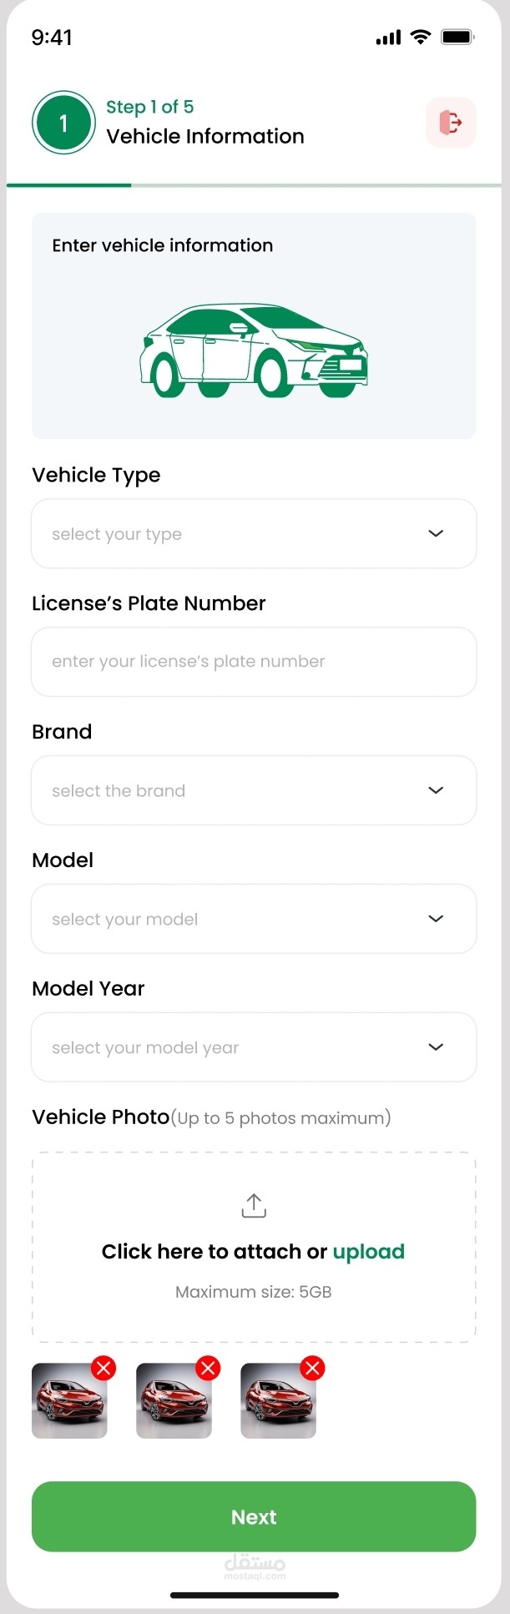Expand the Model dropdown
This screenshot has height=1614, width=510.
[x=254, y=919]
